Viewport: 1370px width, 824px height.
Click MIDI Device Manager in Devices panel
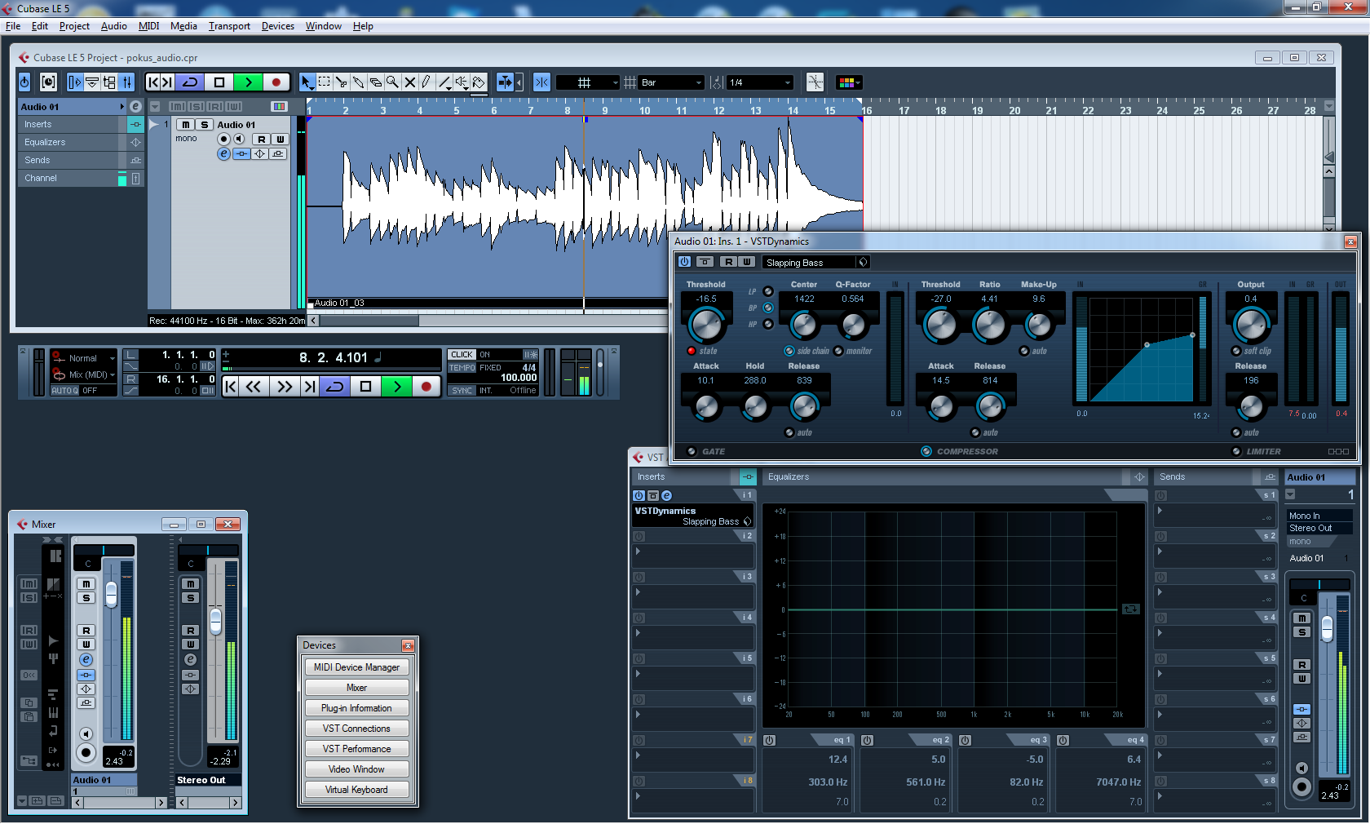tap(356, 667)
